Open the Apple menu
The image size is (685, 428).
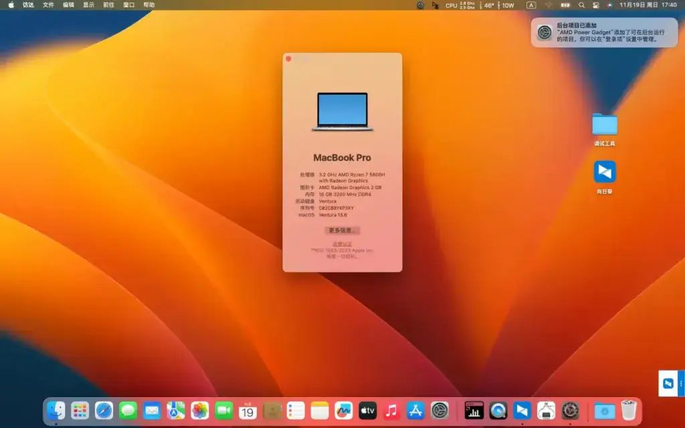11,5
